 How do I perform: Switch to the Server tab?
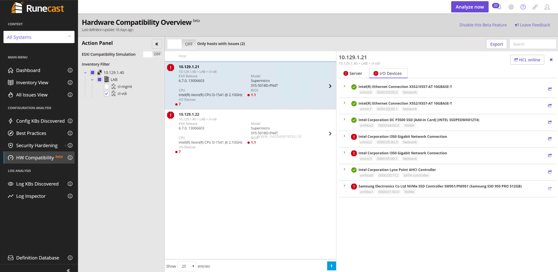[x=353, y=73]
